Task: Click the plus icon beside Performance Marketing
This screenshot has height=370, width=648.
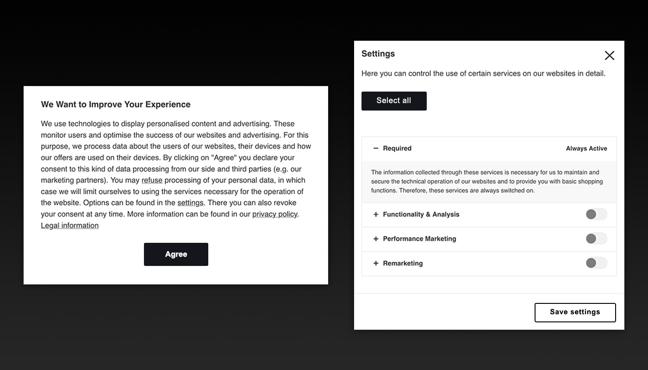Action: (376, 239)
